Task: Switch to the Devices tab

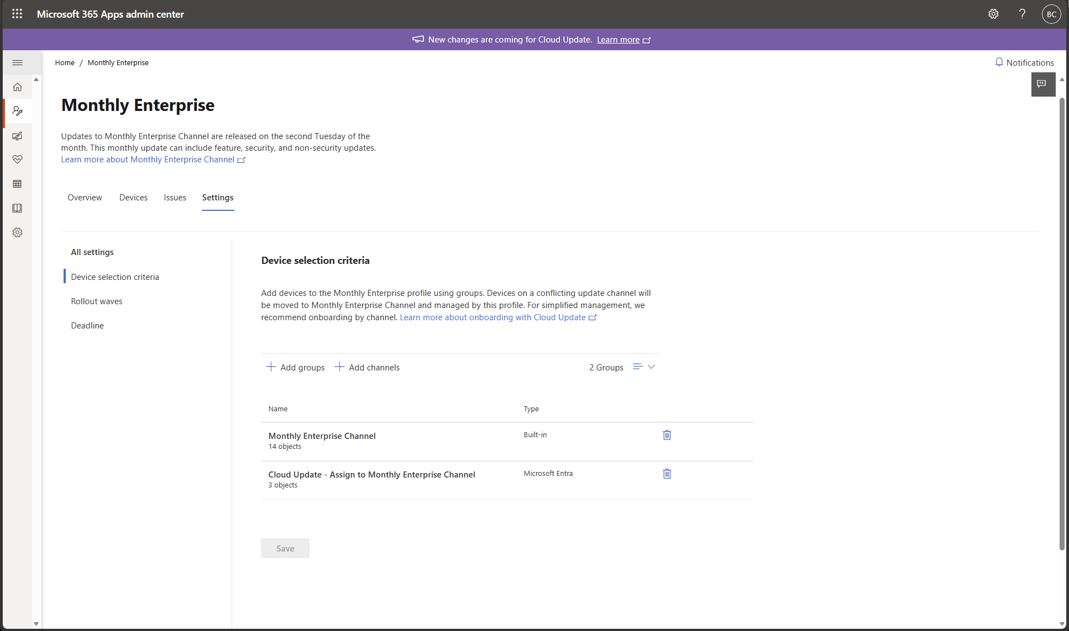Action: pos(133,198)
